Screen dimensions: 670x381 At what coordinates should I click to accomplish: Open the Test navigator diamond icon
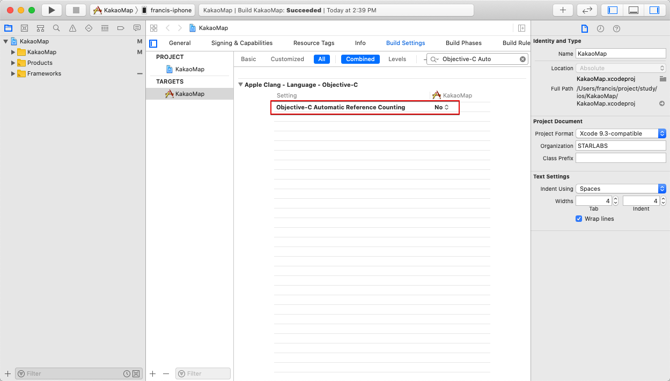(89, 28)
